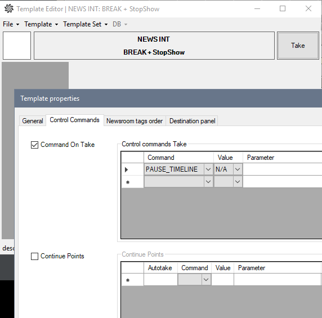Expand the Continue Points command dropdown

click(206, 280)
